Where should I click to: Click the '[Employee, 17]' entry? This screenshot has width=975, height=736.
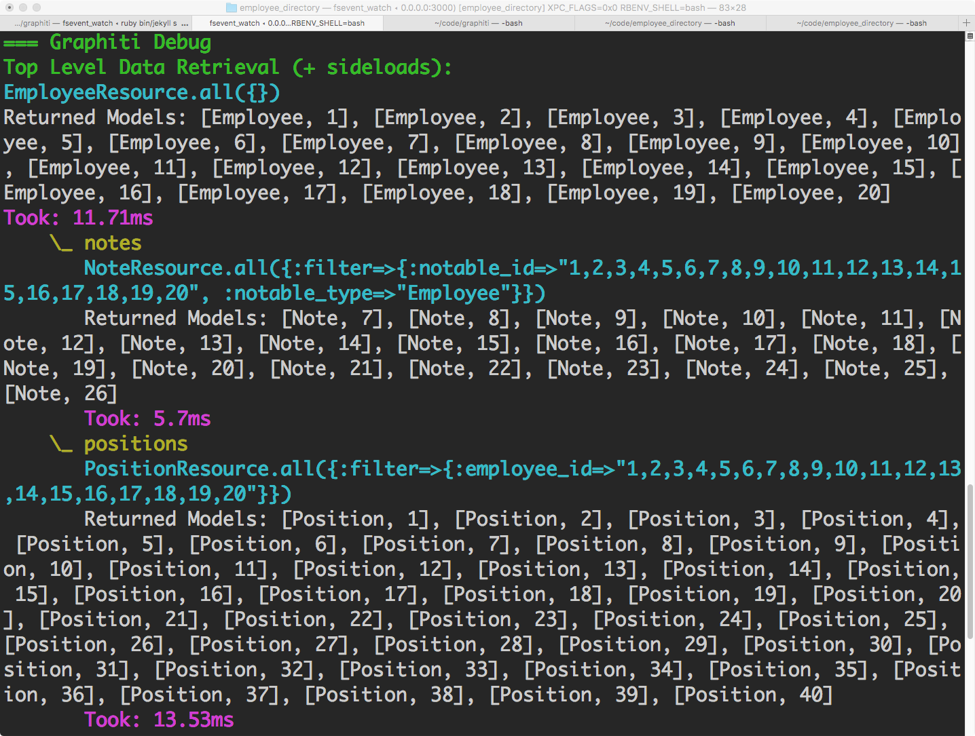257,193
